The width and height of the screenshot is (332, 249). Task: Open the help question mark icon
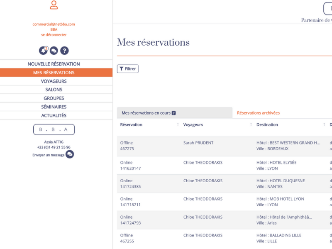point(64,51)
